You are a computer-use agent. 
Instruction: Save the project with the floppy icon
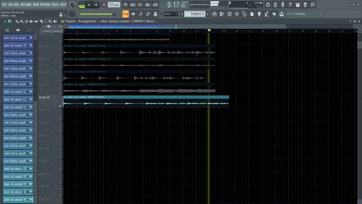pos(298,5)
